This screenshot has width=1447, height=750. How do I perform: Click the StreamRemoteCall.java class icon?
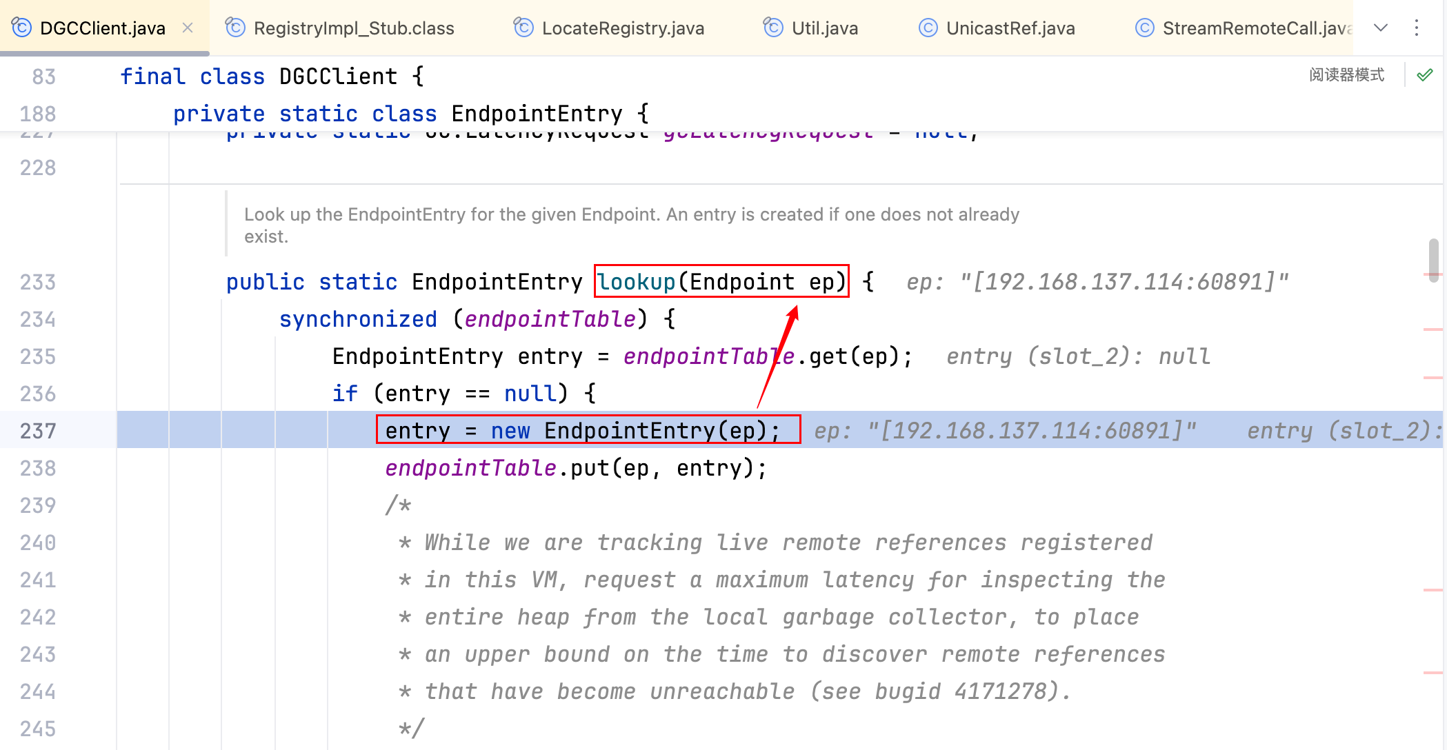point(1144,28)
